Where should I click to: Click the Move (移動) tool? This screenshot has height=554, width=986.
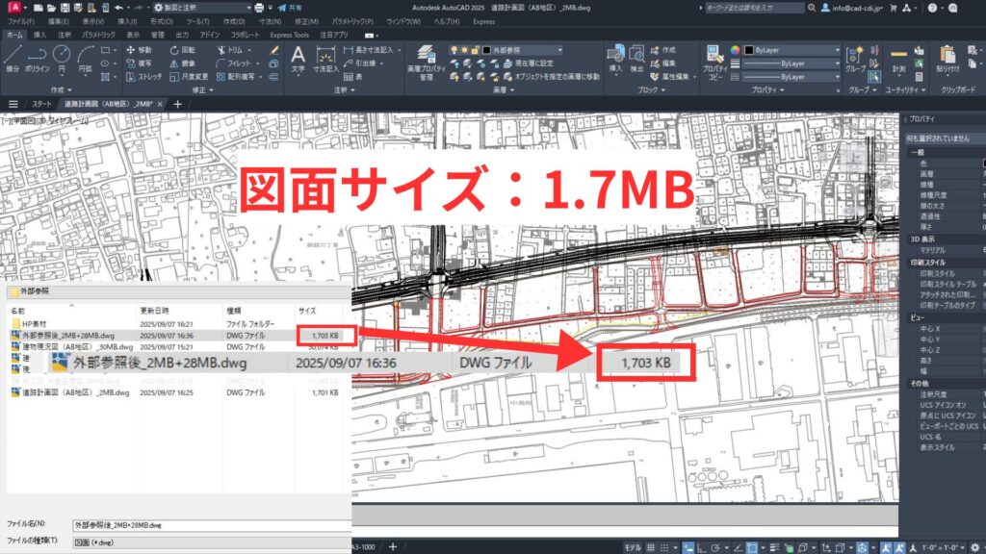point(138,50)
